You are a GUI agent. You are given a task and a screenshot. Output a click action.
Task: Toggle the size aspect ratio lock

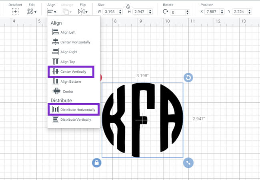[128, 7]
